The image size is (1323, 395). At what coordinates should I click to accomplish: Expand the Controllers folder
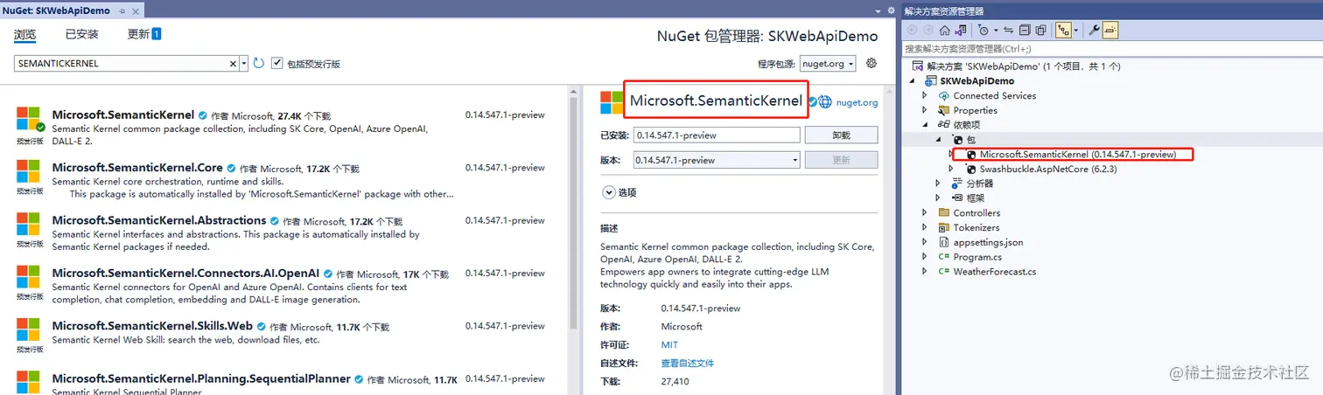point(925,213)
